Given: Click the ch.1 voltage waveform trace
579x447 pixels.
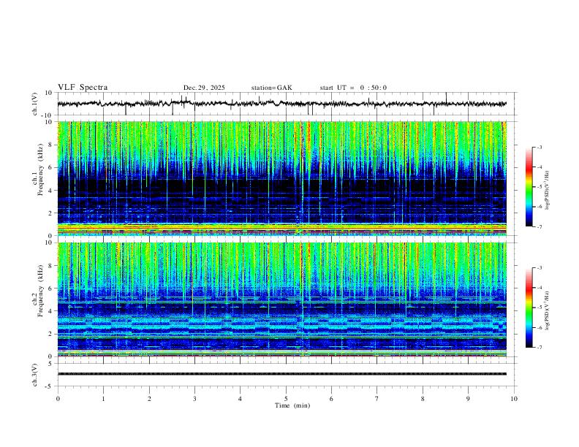Looking at the screenshot, I should (282, 104).
